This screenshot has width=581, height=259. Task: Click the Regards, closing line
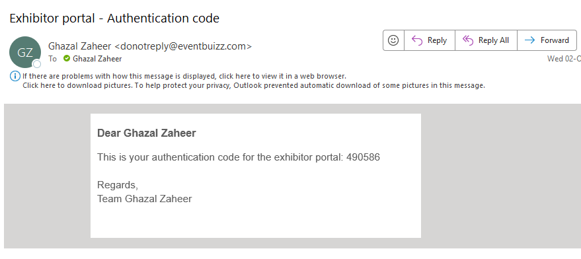[x=118, y=185]
